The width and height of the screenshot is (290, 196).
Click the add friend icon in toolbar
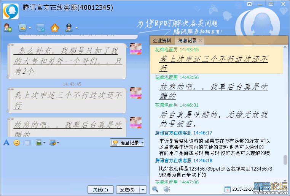[x=8, y=28]
